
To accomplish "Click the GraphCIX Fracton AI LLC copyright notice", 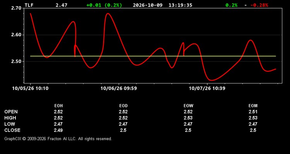I will coord(58,139).
